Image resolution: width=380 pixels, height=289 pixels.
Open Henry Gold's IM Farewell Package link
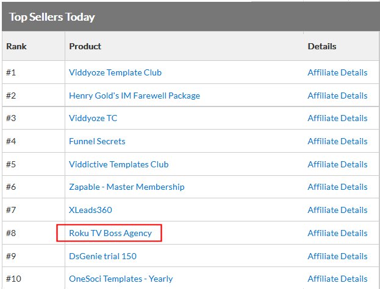point(135,96)
